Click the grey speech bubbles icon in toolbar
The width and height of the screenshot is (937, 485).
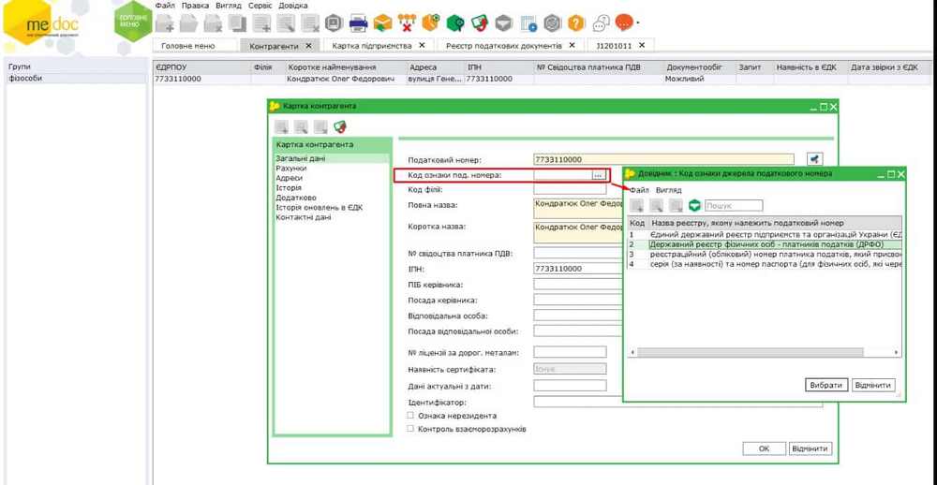601,23
